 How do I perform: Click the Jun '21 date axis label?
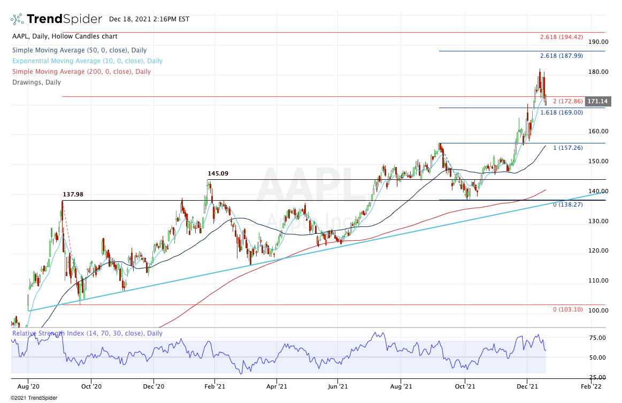(x=337, y=387)
